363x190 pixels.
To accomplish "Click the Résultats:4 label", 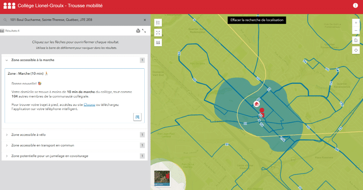I will pyautogui.click(x=12, y=31).
